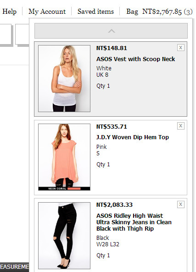This screenshot has height=272, width=196.
Task: Remove ASOS Vest with Scoop Neck item
Action: pos(180,47)
